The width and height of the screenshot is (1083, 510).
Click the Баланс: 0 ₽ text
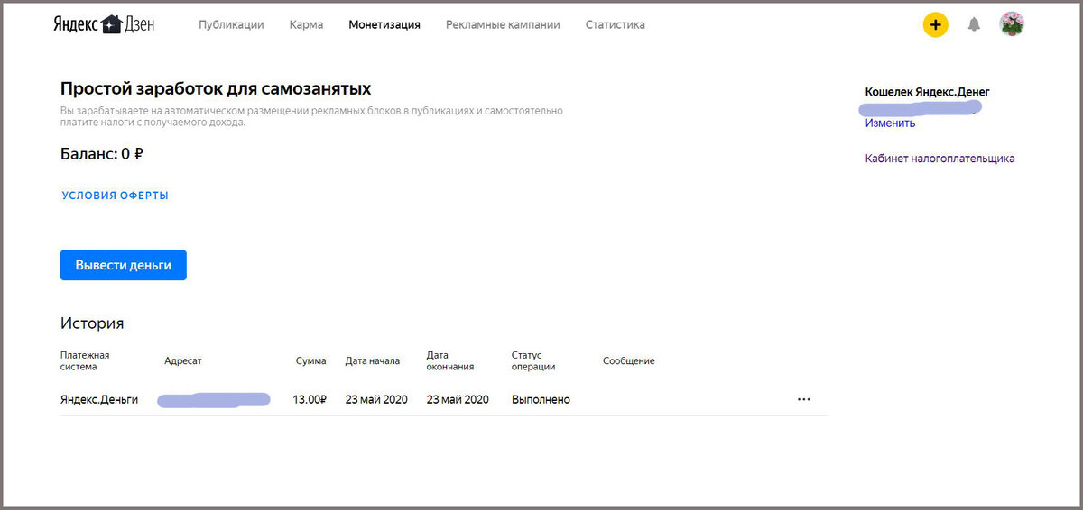pyautogui.click(x=102, y=154)
